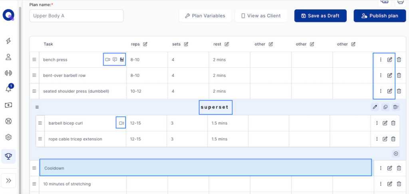Click the Publish plan button
The height and width of the screenshot is (194, 409).
coord(379,16)
